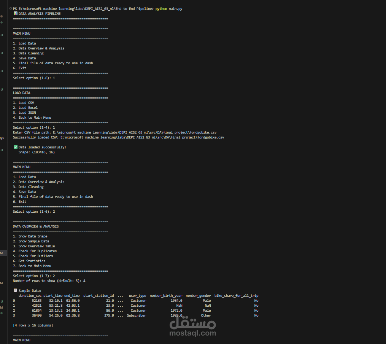Click 'main.py' in the command line
Screen dimensions: 386x344
(x=176, y=9)
